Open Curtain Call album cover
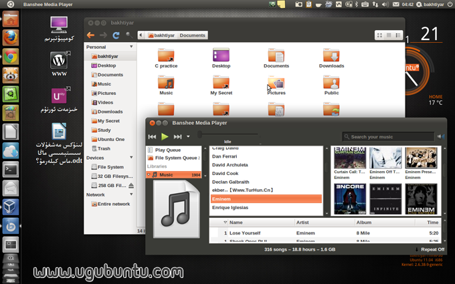Viewport: 455px width, 284px height. pyautogui.click(x=350, y=158)
